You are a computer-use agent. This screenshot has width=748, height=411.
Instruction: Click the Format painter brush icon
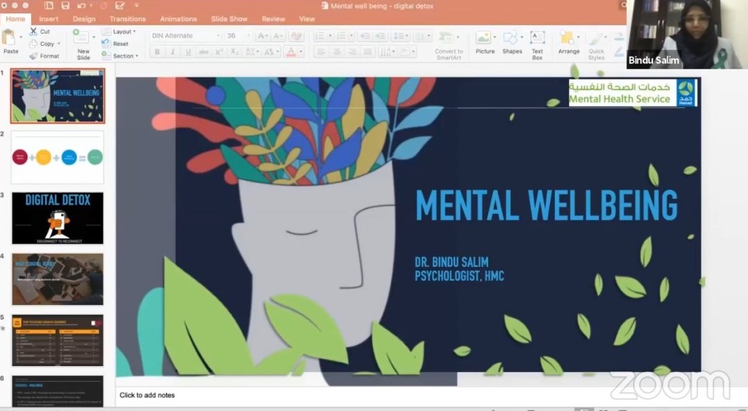click(33, 56)
